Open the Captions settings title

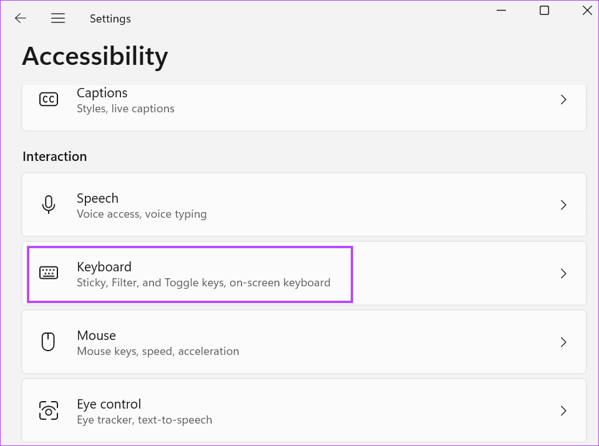(x=102, y=93)
